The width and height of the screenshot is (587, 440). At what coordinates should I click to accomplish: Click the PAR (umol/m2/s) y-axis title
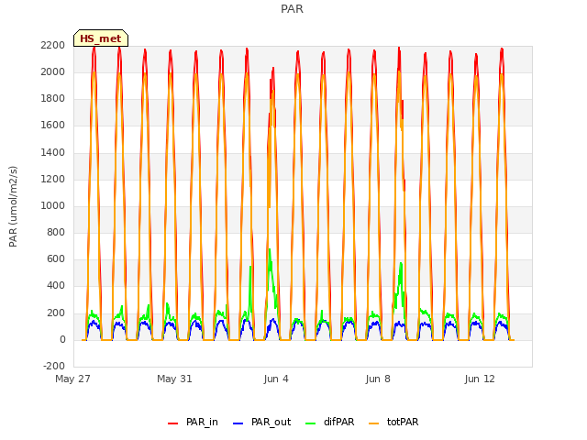(x=13, y=206)
